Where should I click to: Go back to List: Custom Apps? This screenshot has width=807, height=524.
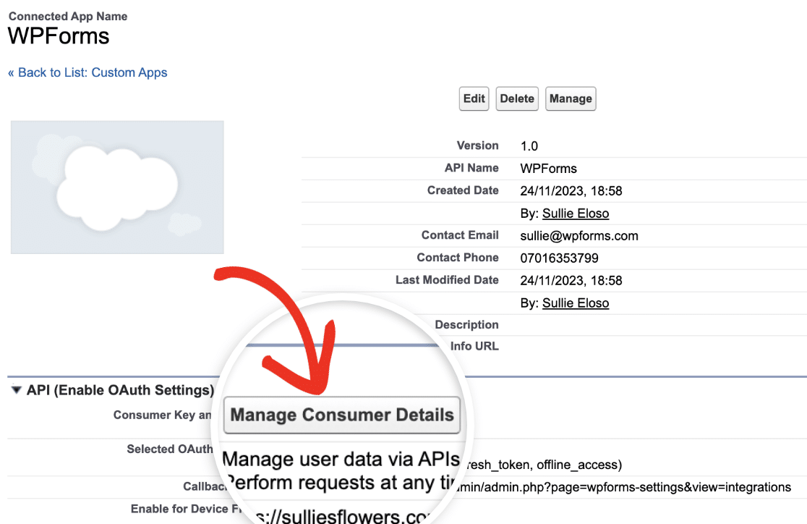[x=87, y=72]
